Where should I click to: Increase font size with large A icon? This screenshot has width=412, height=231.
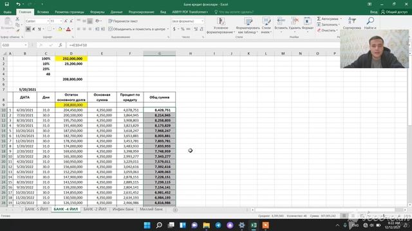coord(66,21)
